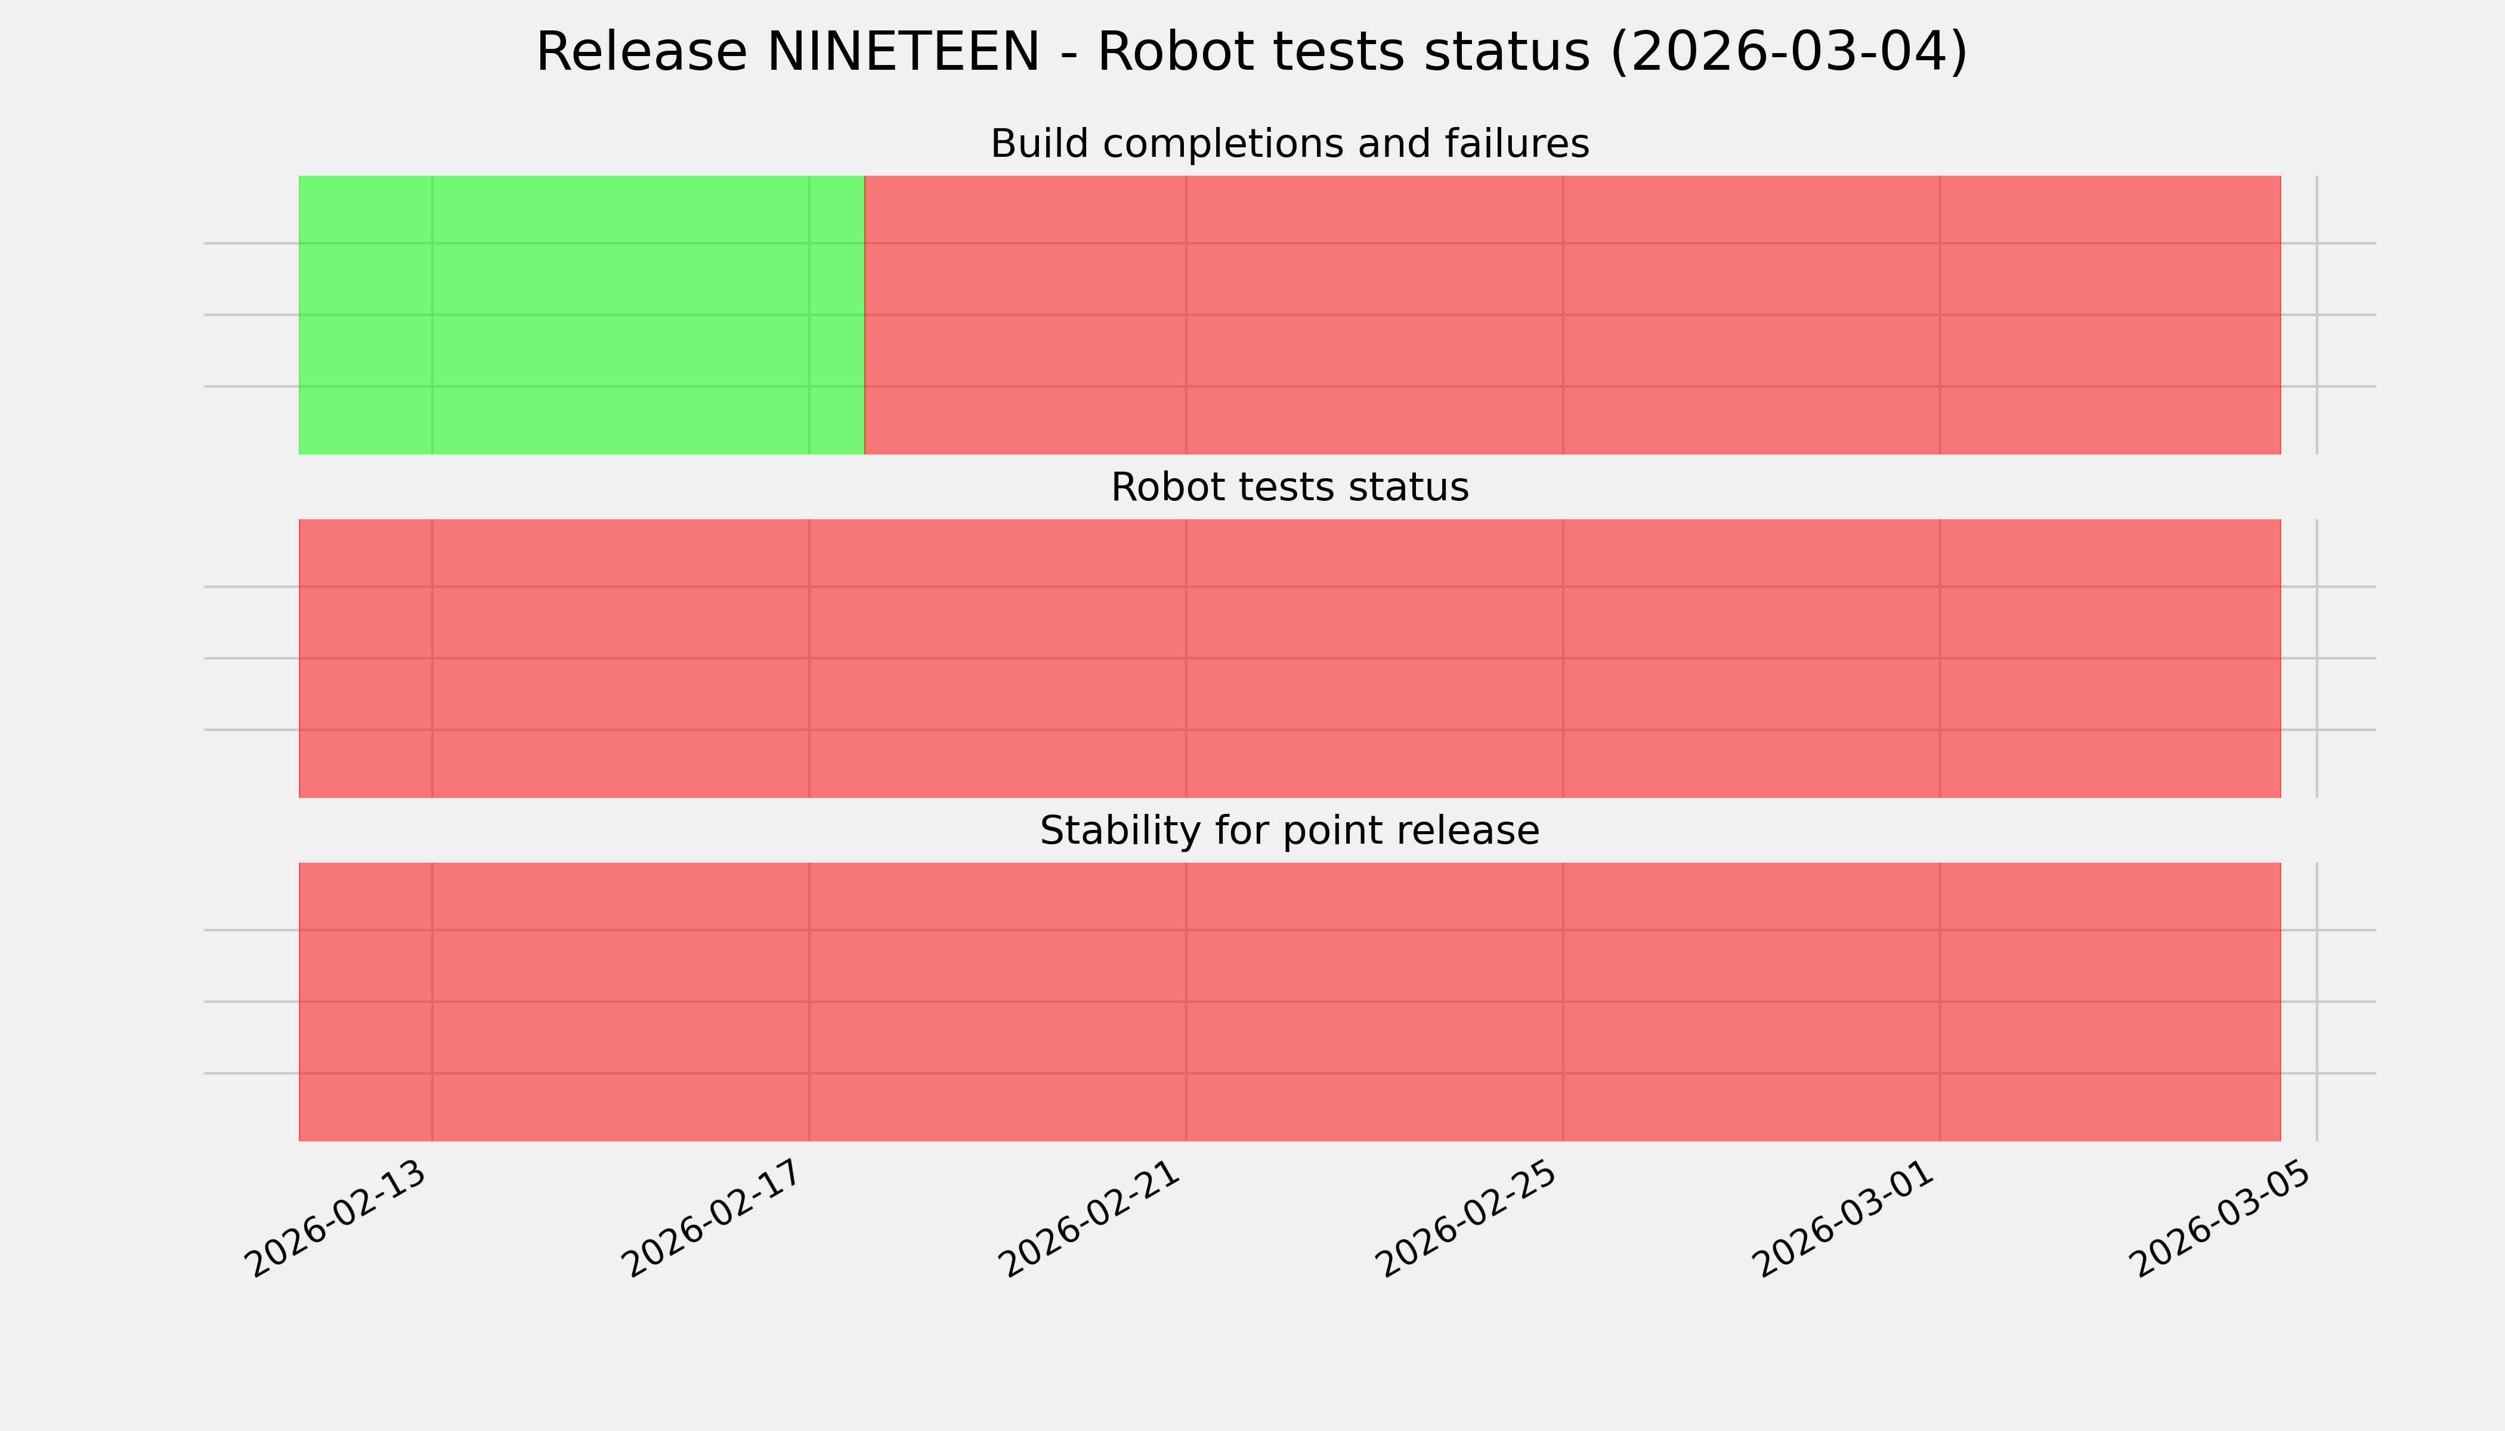Click the 'Build completions and failures' subplot title
Viewport: 2505px width, 1431px height.
[1289, 144]
